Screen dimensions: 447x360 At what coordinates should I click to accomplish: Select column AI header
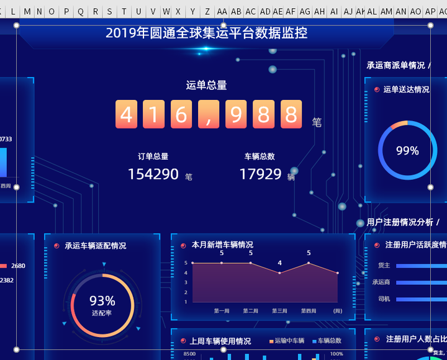[334, 12]
